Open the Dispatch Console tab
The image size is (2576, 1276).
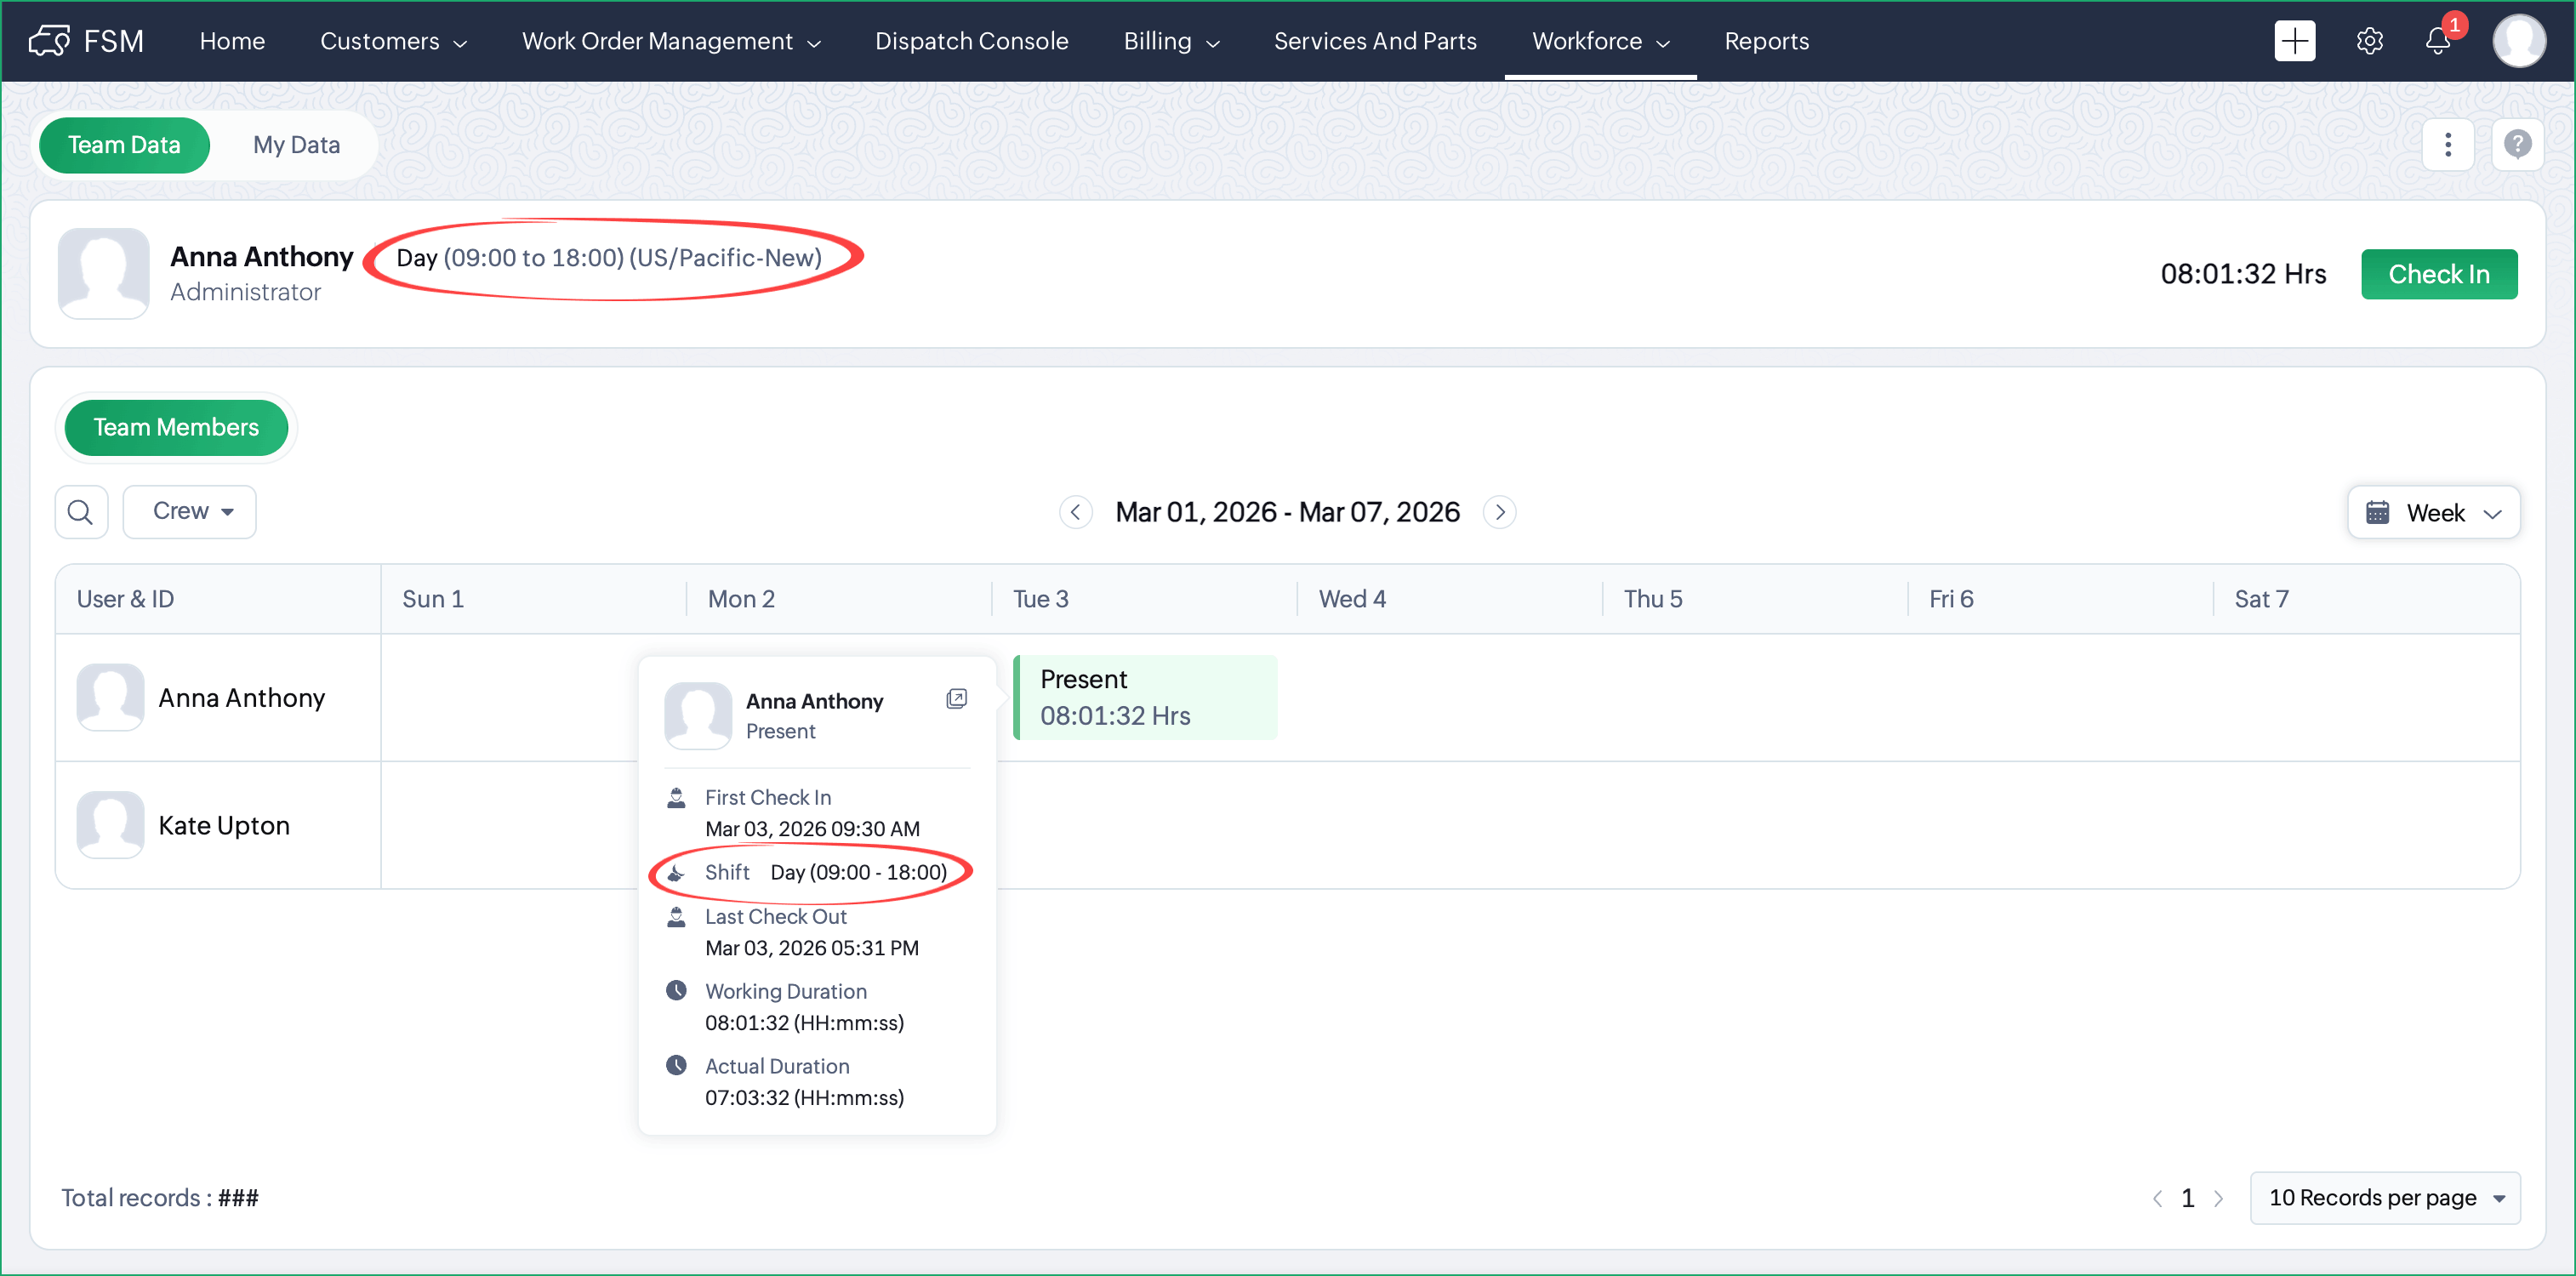(971, 41)
